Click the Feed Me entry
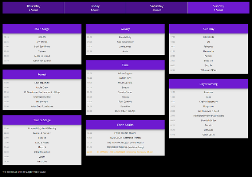 [x=208, y=61]
